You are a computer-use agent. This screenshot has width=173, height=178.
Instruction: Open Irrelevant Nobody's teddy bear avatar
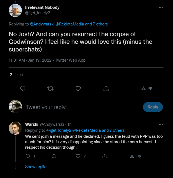coord(15,11)
